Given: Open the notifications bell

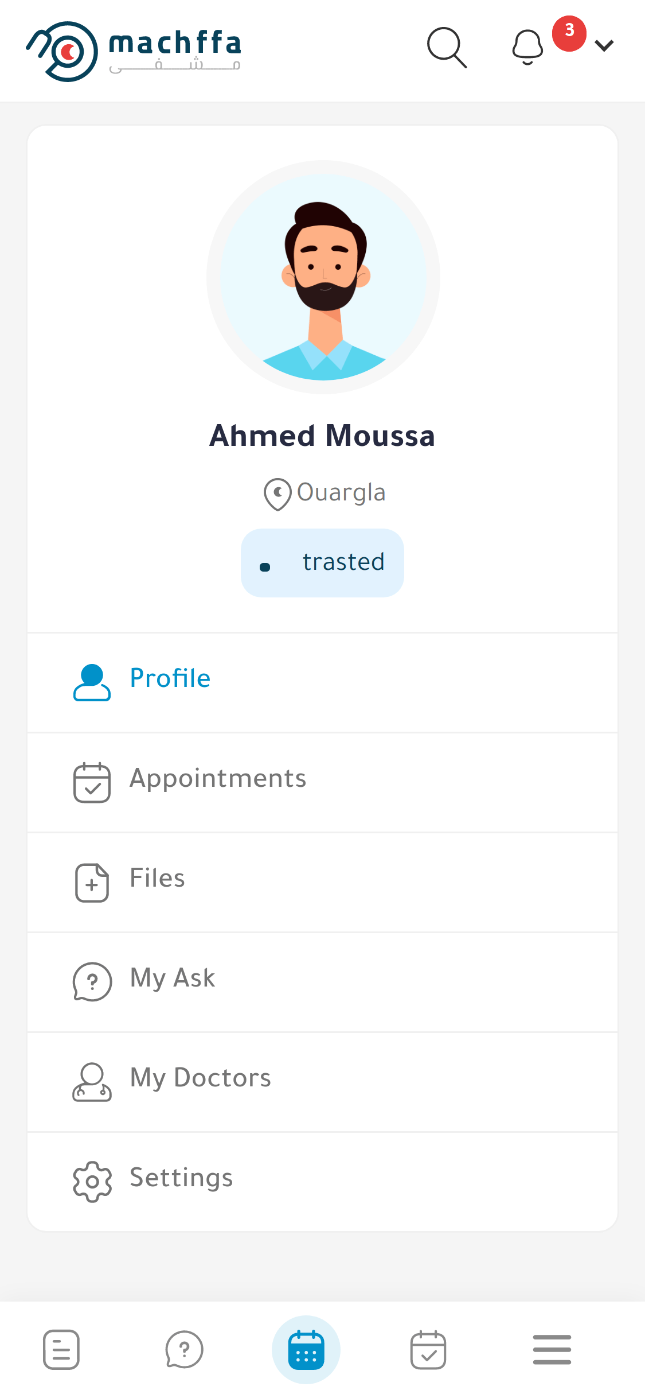Looking at the screenshot, I should pyautogui.click(x=527, y=47).
